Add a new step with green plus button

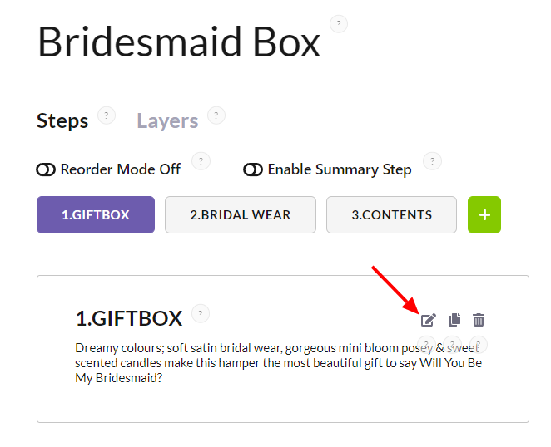pos(484,215)
